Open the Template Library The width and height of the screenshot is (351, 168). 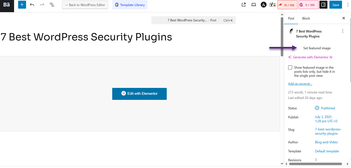click(x=130, y=5)
